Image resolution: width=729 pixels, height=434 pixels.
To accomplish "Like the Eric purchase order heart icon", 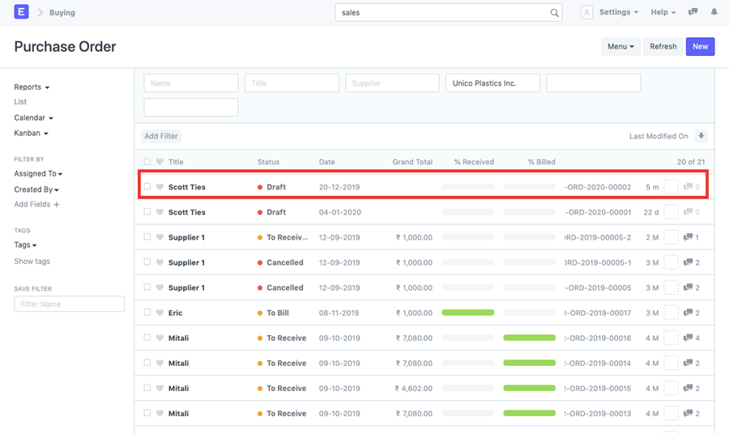I will (160, 313).
